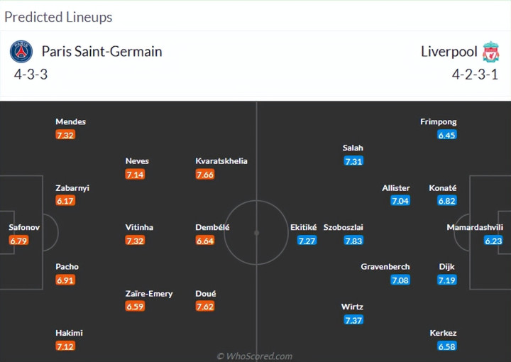Select Szoboszlai's 7.83 rating badge
The height and width of the screenshot is (362, 511).
tap(353, 241)
